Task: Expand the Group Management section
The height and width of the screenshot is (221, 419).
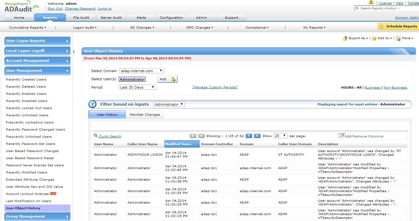Action: [37, 216]
